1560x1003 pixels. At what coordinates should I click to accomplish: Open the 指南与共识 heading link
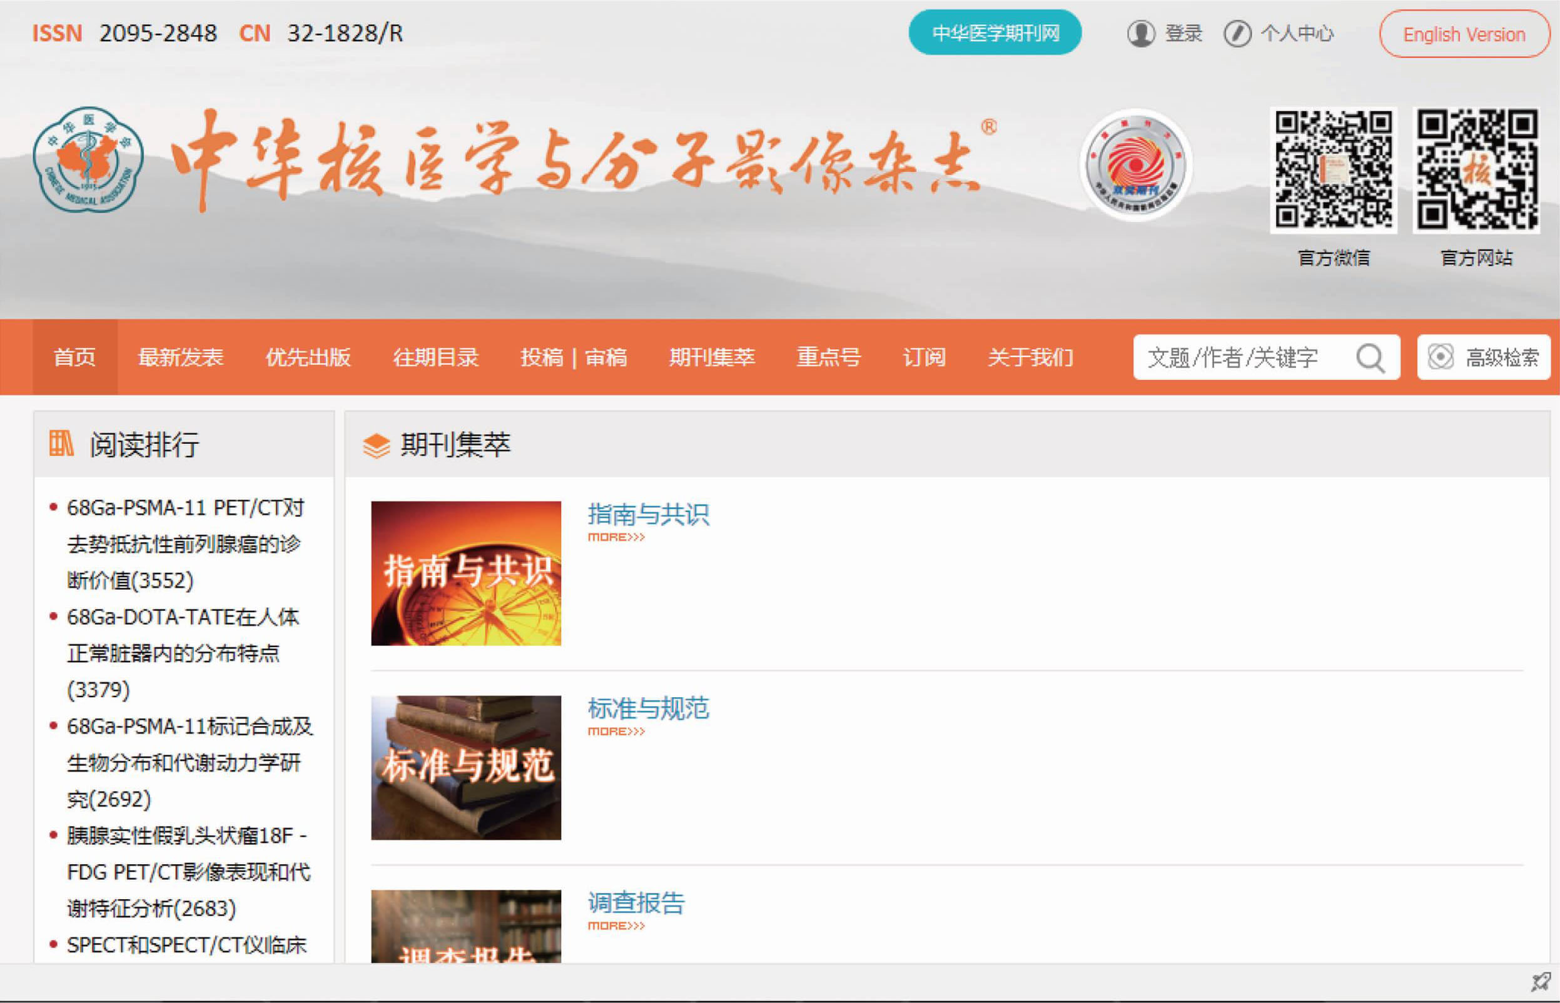pos(648,514)
